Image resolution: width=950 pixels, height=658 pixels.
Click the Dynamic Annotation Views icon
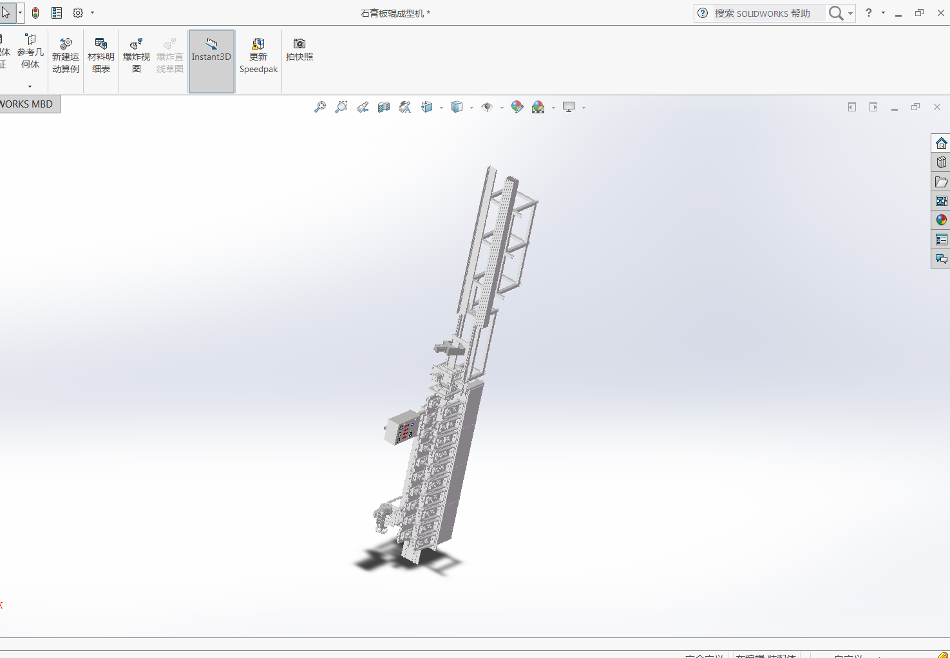(x=405, y=108)
